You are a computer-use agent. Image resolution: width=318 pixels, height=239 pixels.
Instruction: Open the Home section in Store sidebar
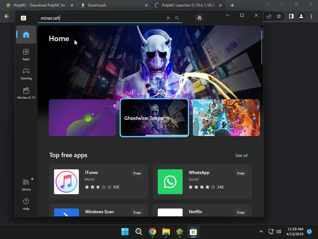tap(26, 35)
